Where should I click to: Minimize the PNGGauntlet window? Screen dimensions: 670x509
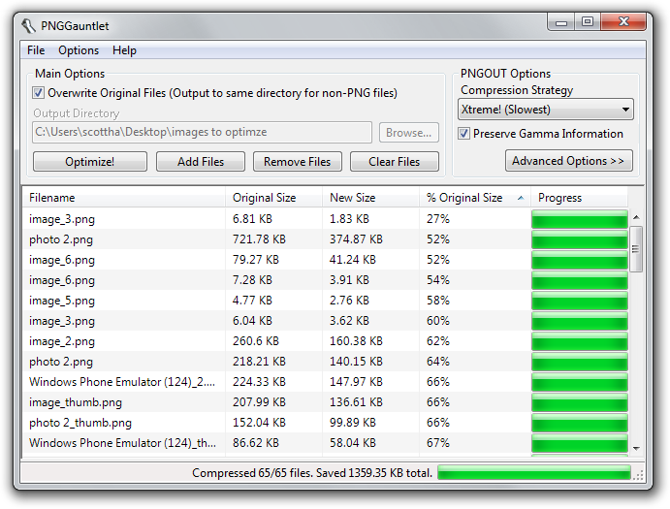tap(561, 22)
